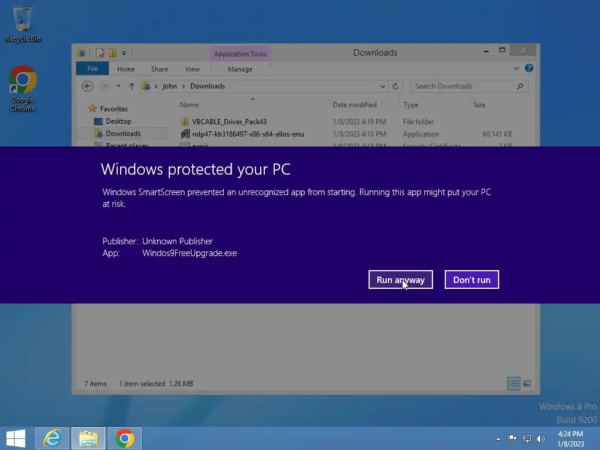Click the Downloads breadcrumb in address bar

coord(207,86)
